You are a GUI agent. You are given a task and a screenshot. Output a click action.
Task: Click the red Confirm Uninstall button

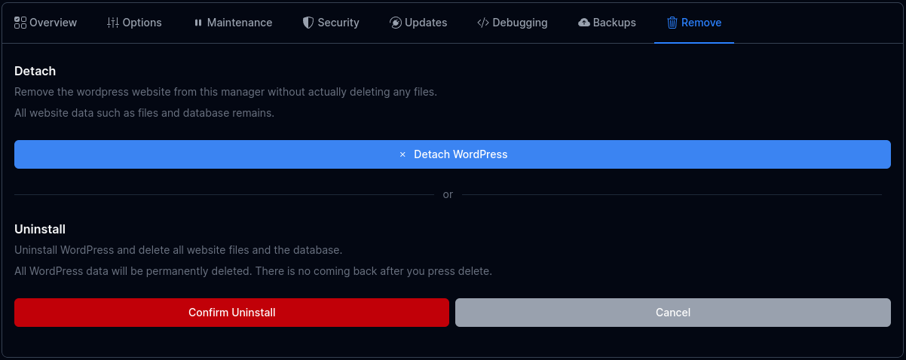point(231,313)
